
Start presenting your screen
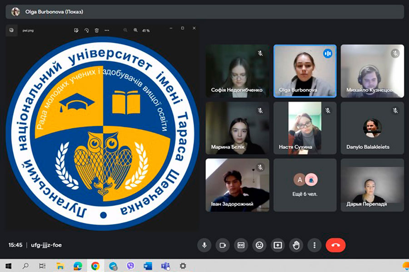(278, 245)
